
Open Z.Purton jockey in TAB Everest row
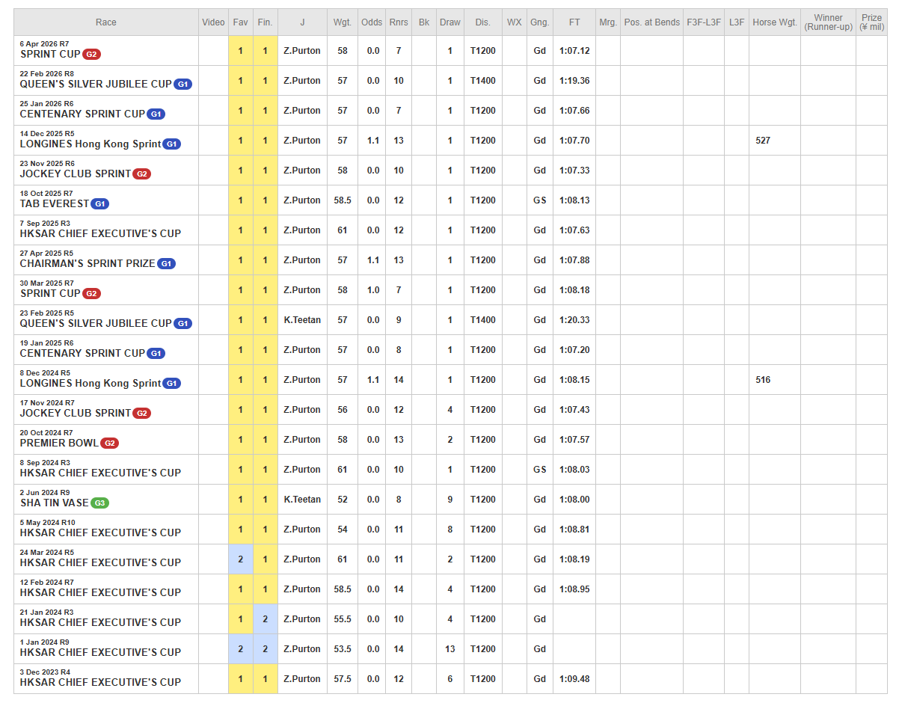pos(302,200)
